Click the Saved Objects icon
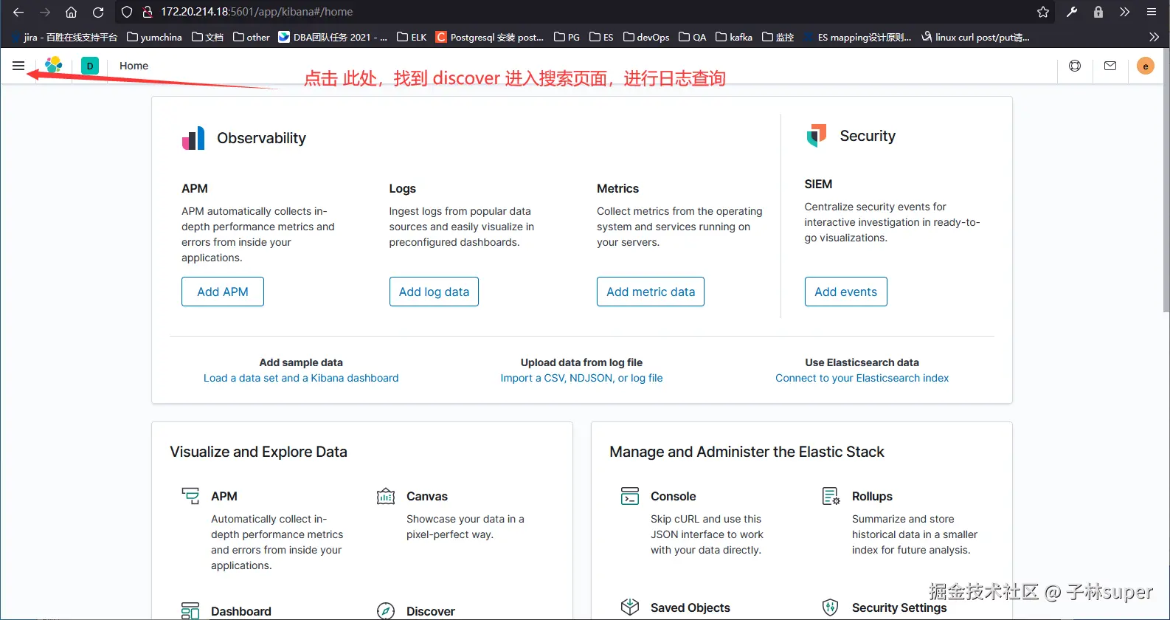The height and width of the screenshot is (620, 1170). [x=630, y=607]
